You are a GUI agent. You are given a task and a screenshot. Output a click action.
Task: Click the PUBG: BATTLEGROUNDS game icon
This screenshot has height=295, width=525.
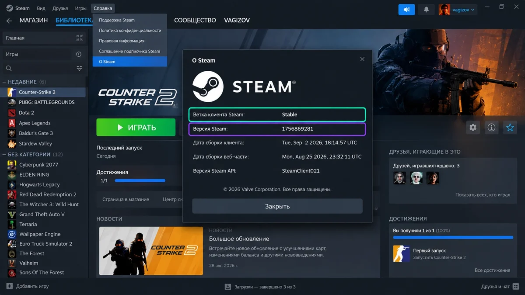coord(12,102)
